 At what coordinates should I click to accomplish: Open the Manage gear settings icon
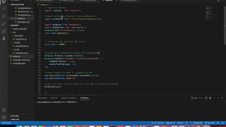(4, 117)
